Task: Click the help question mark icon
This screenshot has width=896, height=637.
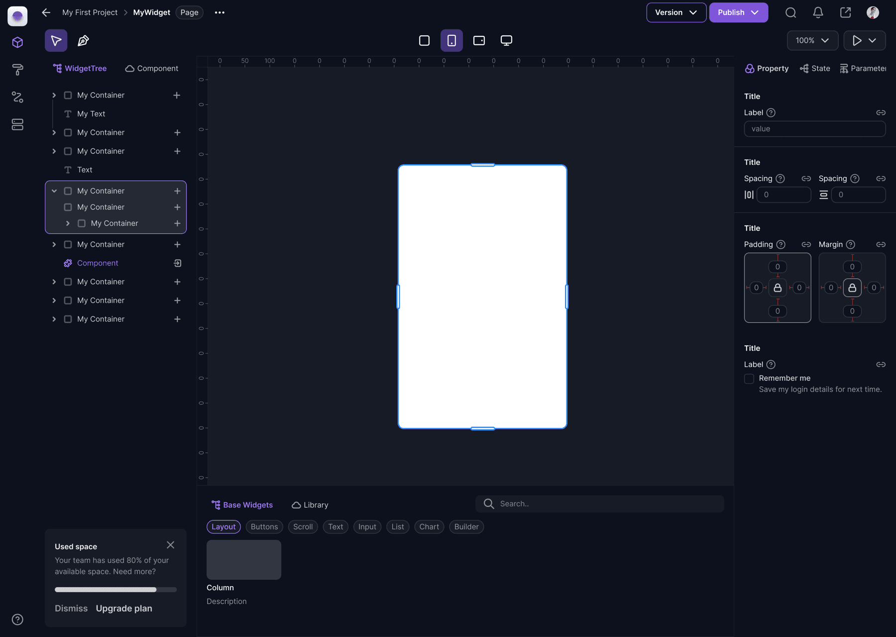Action: coord(17,620)
